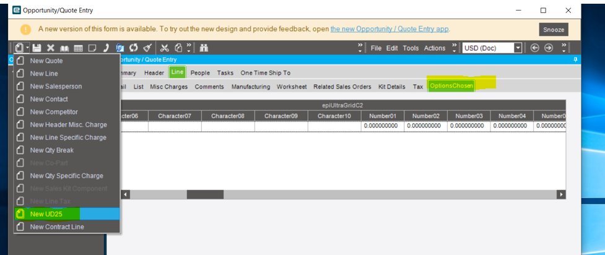605x255 pixels.
Task: Click the Snooze button in the banner
Action: [554, 30]
